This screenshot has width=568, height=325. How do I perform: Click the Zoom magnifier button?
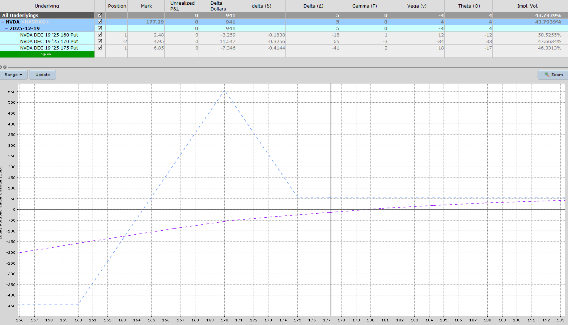coord(553,74)
